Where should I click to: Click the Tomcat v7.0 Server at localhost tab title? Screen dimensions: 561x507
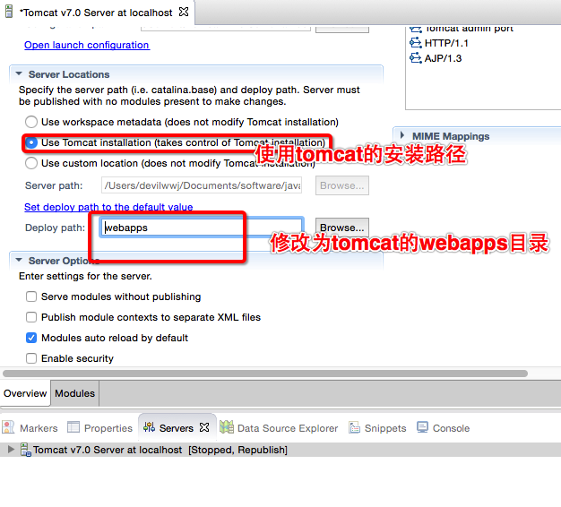click(96, 13)
